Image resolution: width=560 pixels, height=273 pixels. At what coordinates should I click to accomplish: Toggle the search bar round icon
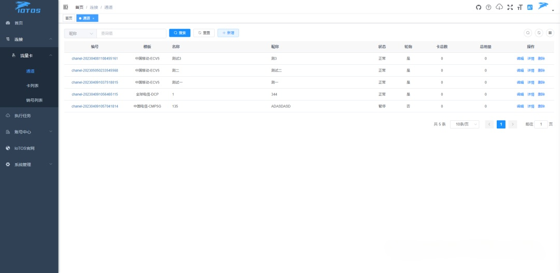(528, 33)
